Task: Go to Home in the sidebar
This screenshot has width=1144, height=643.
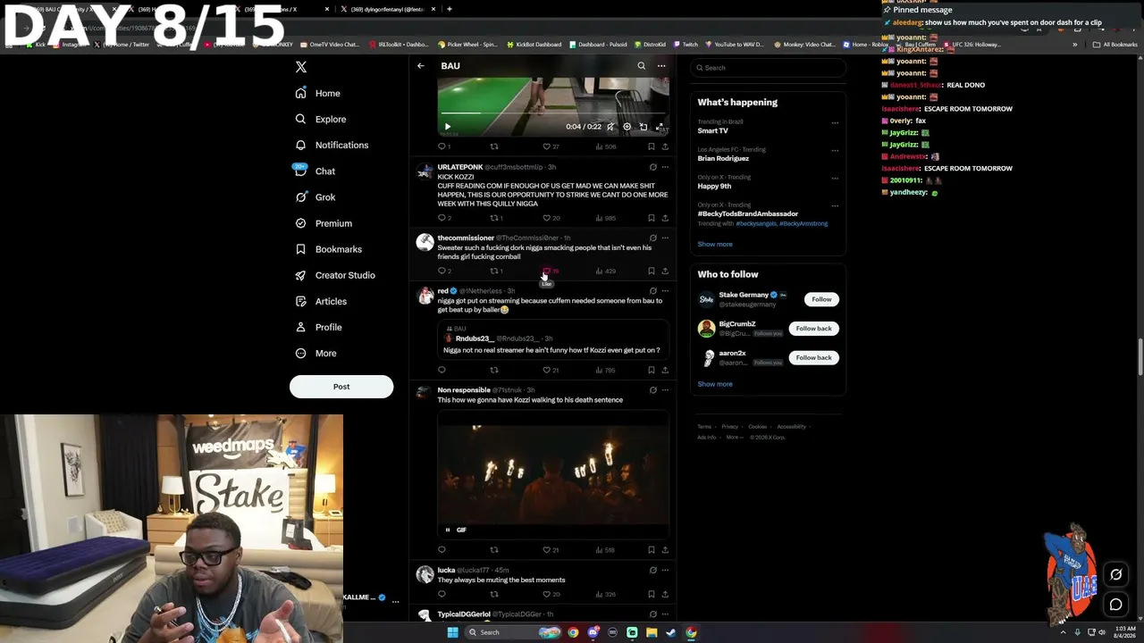Action: (x=318, y=94)
